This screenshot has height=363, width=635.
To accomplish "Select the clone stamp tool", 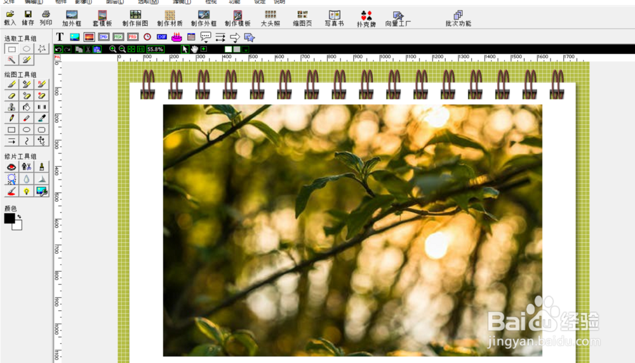I will coord(11,107).
